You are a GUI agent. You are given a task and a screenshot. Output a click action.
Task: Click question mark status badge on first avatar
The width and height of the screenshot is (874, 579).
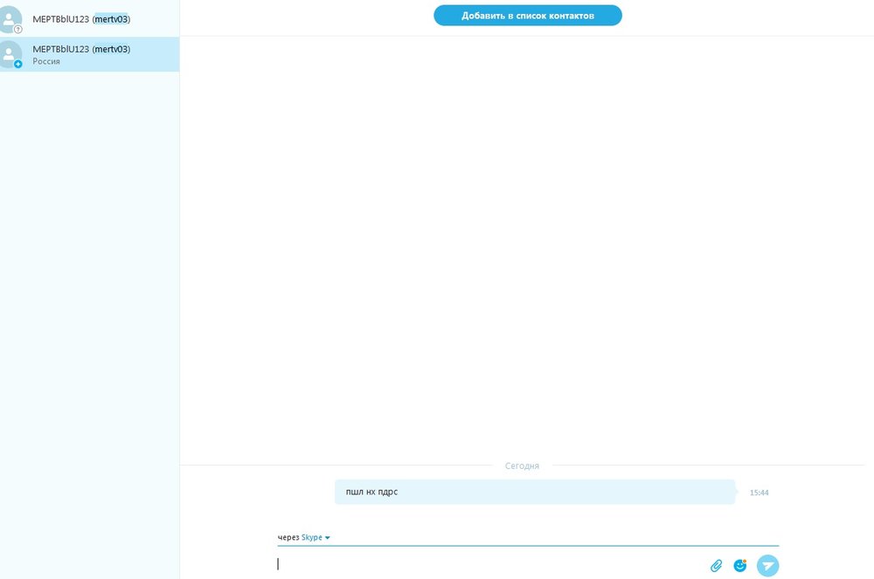pos(18,29)
